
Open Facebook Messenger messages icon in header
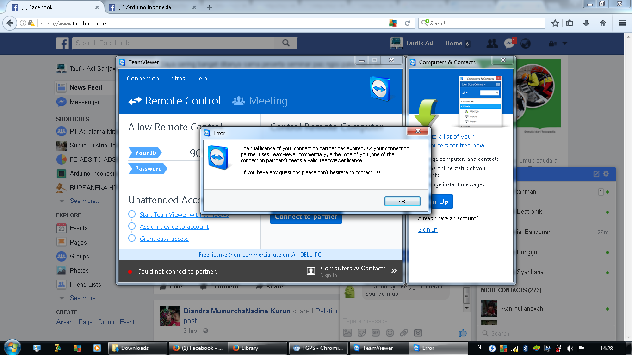[x=509, y=43]
